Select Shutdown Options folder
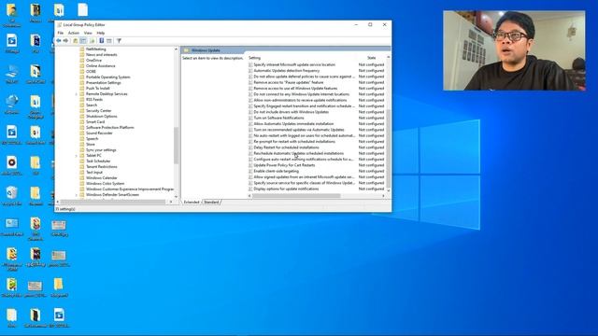This screenshot has width=598, height=336. pyautogui.click(x=102, y=116)
